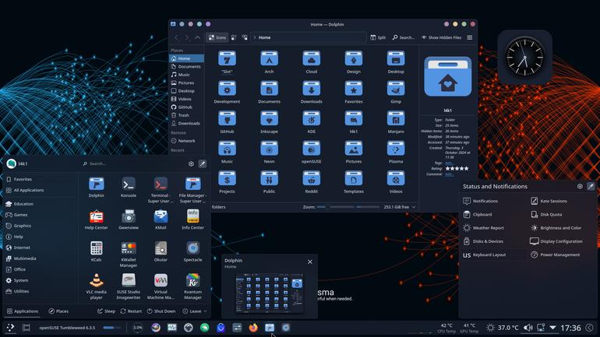600x337 pixels.
Task: Toggle Show Hidden Files in Dolphin
Action: pos(442,37)
